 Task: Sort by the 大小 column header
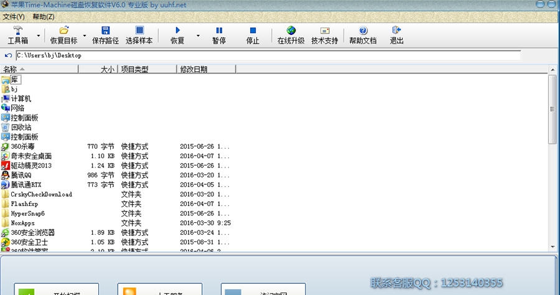(98, 69)
